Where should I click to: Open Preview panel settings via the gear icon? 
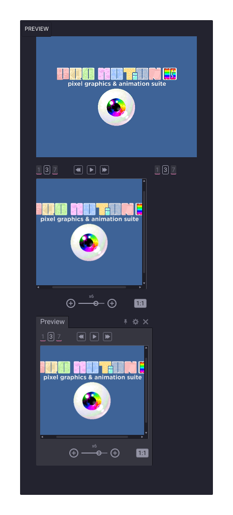point(136,322)
